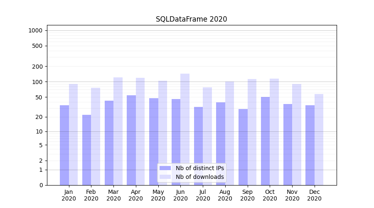Select the 0 y-axis tick label
This screenshot has width=374, height=208.
(x=41, y=185)
